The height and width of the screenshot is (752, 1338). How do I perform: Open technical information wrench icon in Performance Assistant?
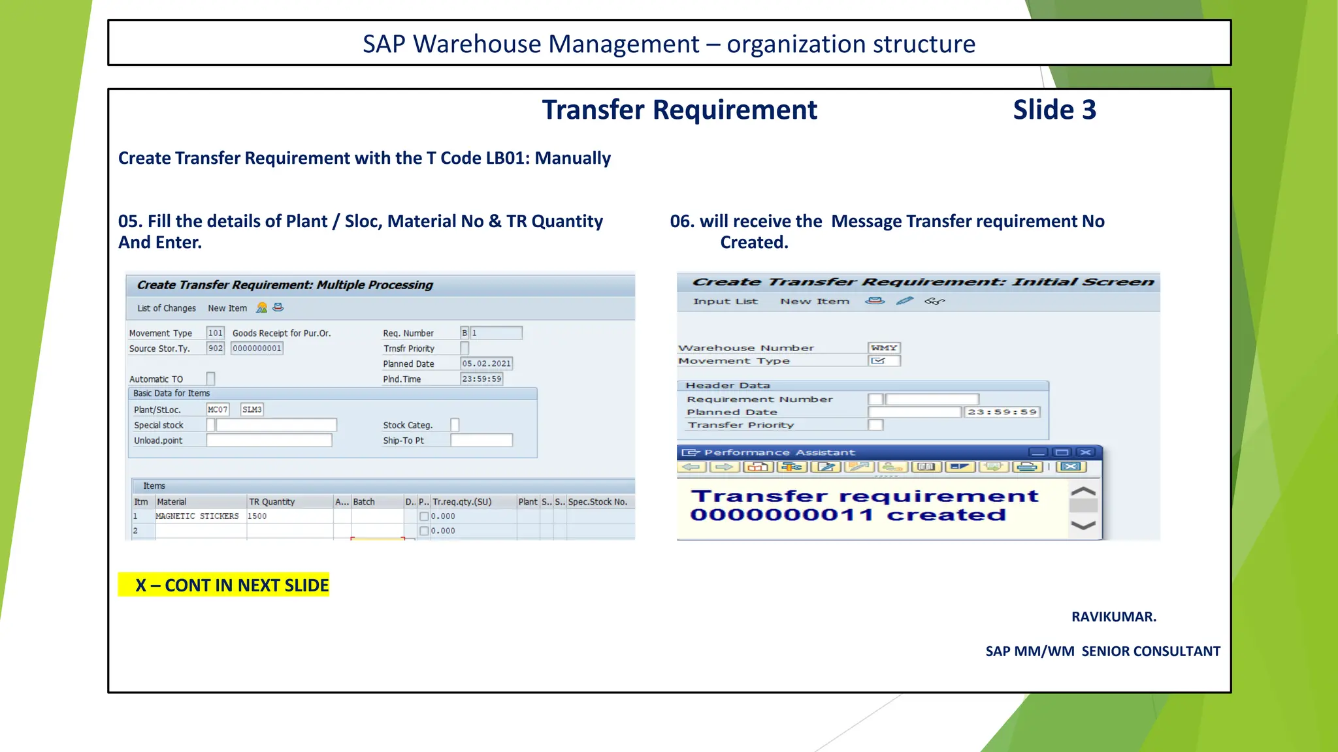tap(792, 467)
